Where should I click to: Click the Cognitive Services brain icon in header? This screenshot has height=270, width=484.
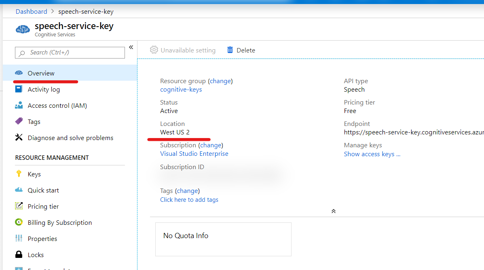23,29
